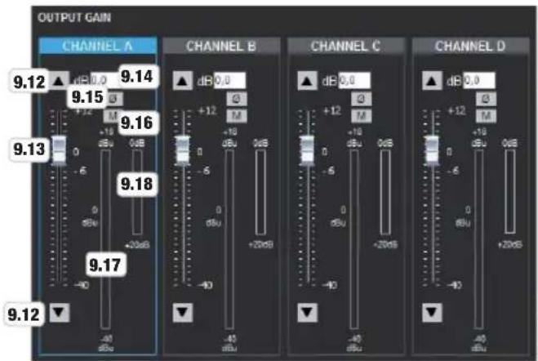This screenshot has height=361, width=538.
Task: Click the Channel D dBu level meter
Action: click(478, 239)
